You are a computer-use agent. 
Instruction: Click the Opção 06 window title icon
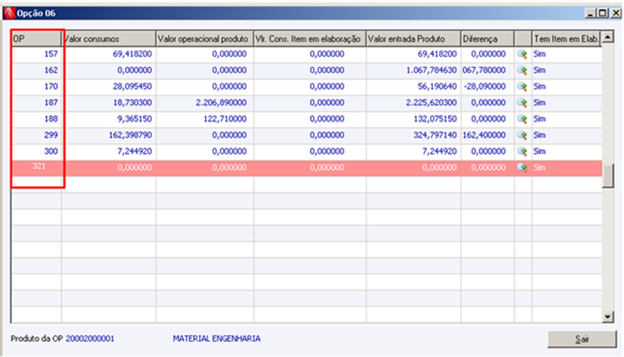[x=9, y=13]
